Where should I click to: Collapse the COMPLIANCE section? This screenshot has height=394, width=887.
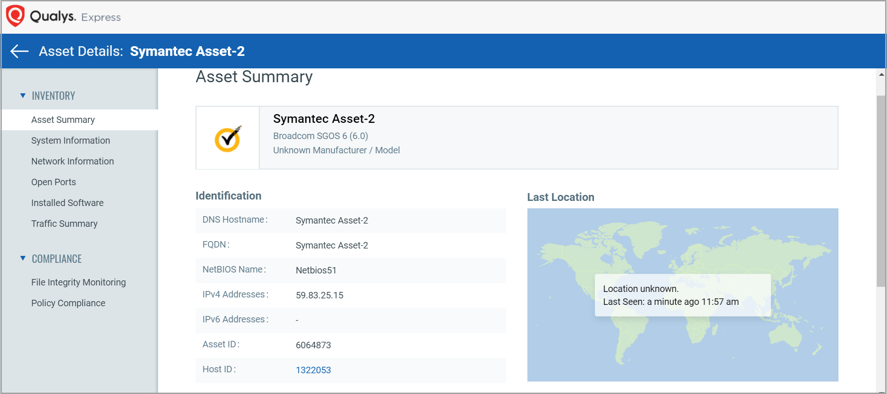point(23,258)
